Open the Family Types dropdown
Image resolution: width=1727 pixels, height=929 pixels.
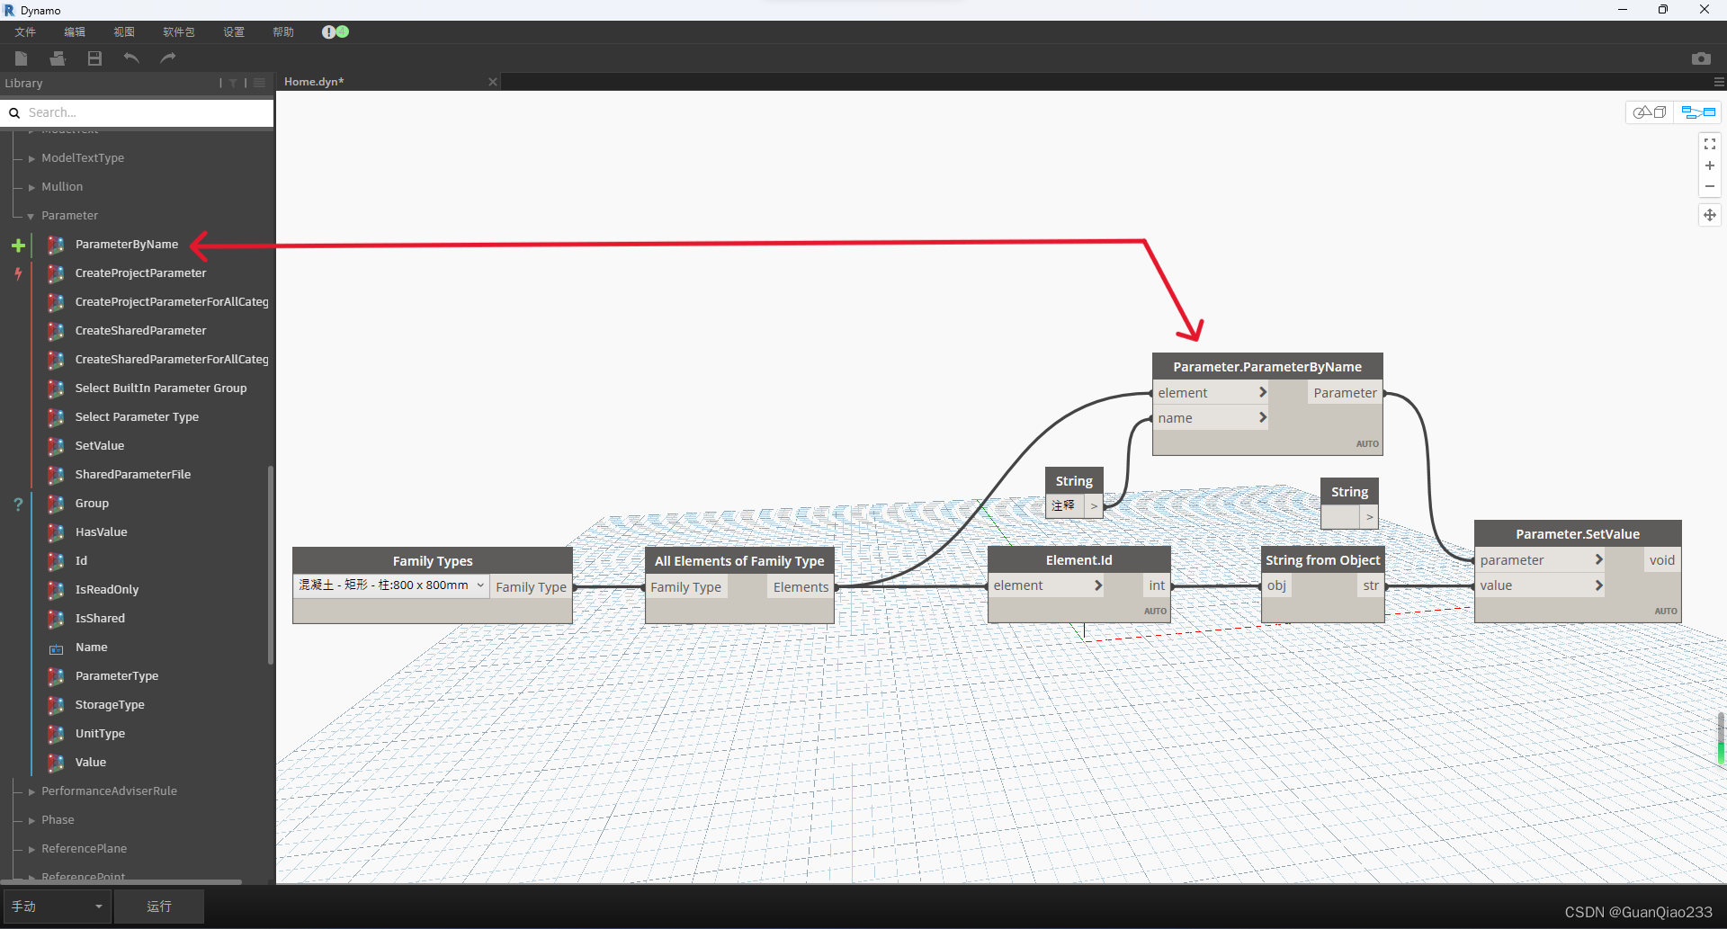tap(480, 585)
